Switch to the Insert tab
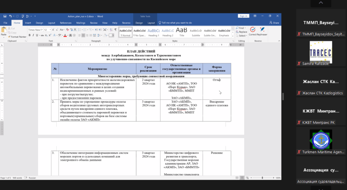This screenshot has width=347, height=190. coord(28,23)
